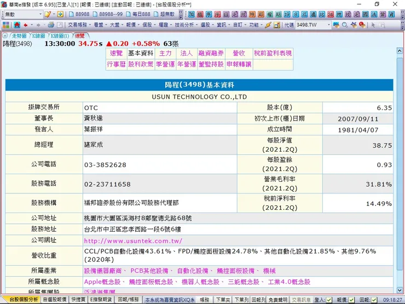Image resolution: width=405 pixels, height=304 pixels.
Task: Click the yellow plus add-page icon
Action: click(x=60, y=14)
